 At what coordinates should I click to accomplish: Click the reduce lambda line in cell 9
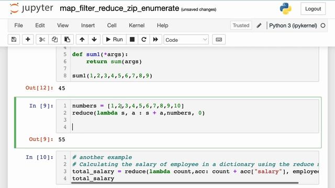pos(138,113)
